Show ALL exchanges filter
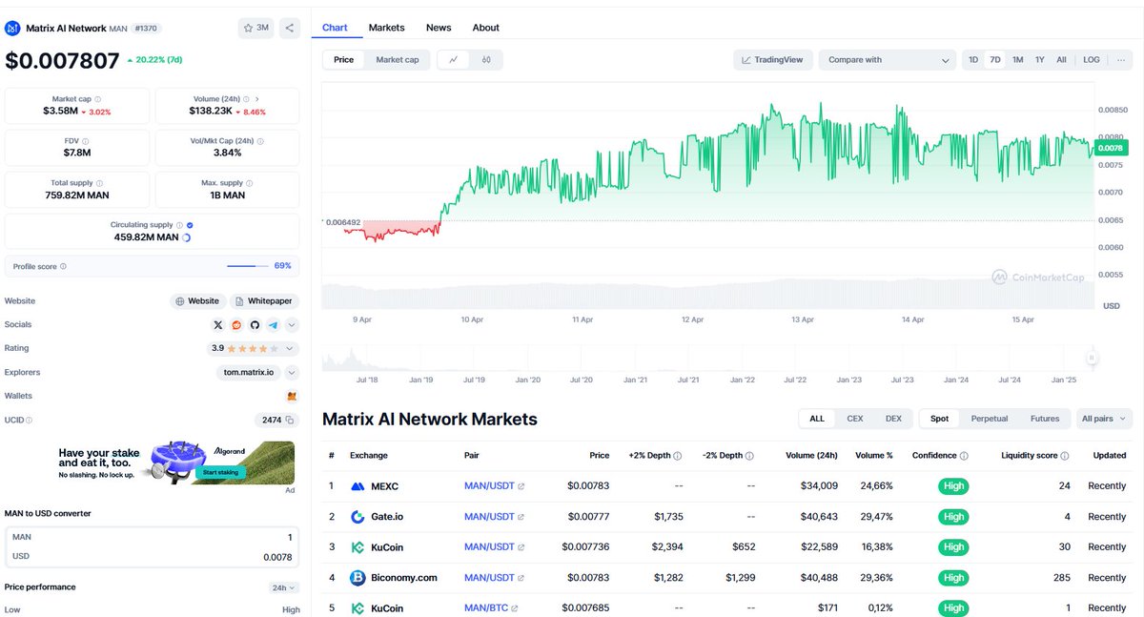This screenshot has height=617, width=1144. (817, 419)
